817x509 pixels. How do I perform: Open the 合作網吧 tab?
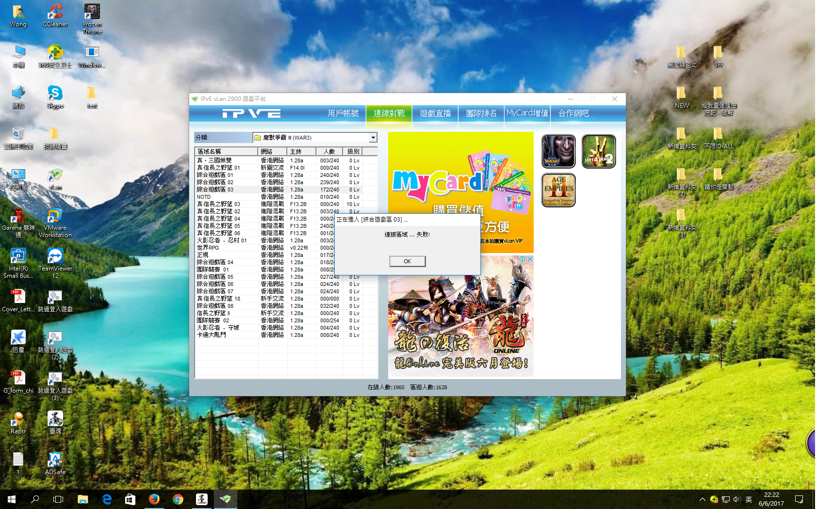pos(573,113)
